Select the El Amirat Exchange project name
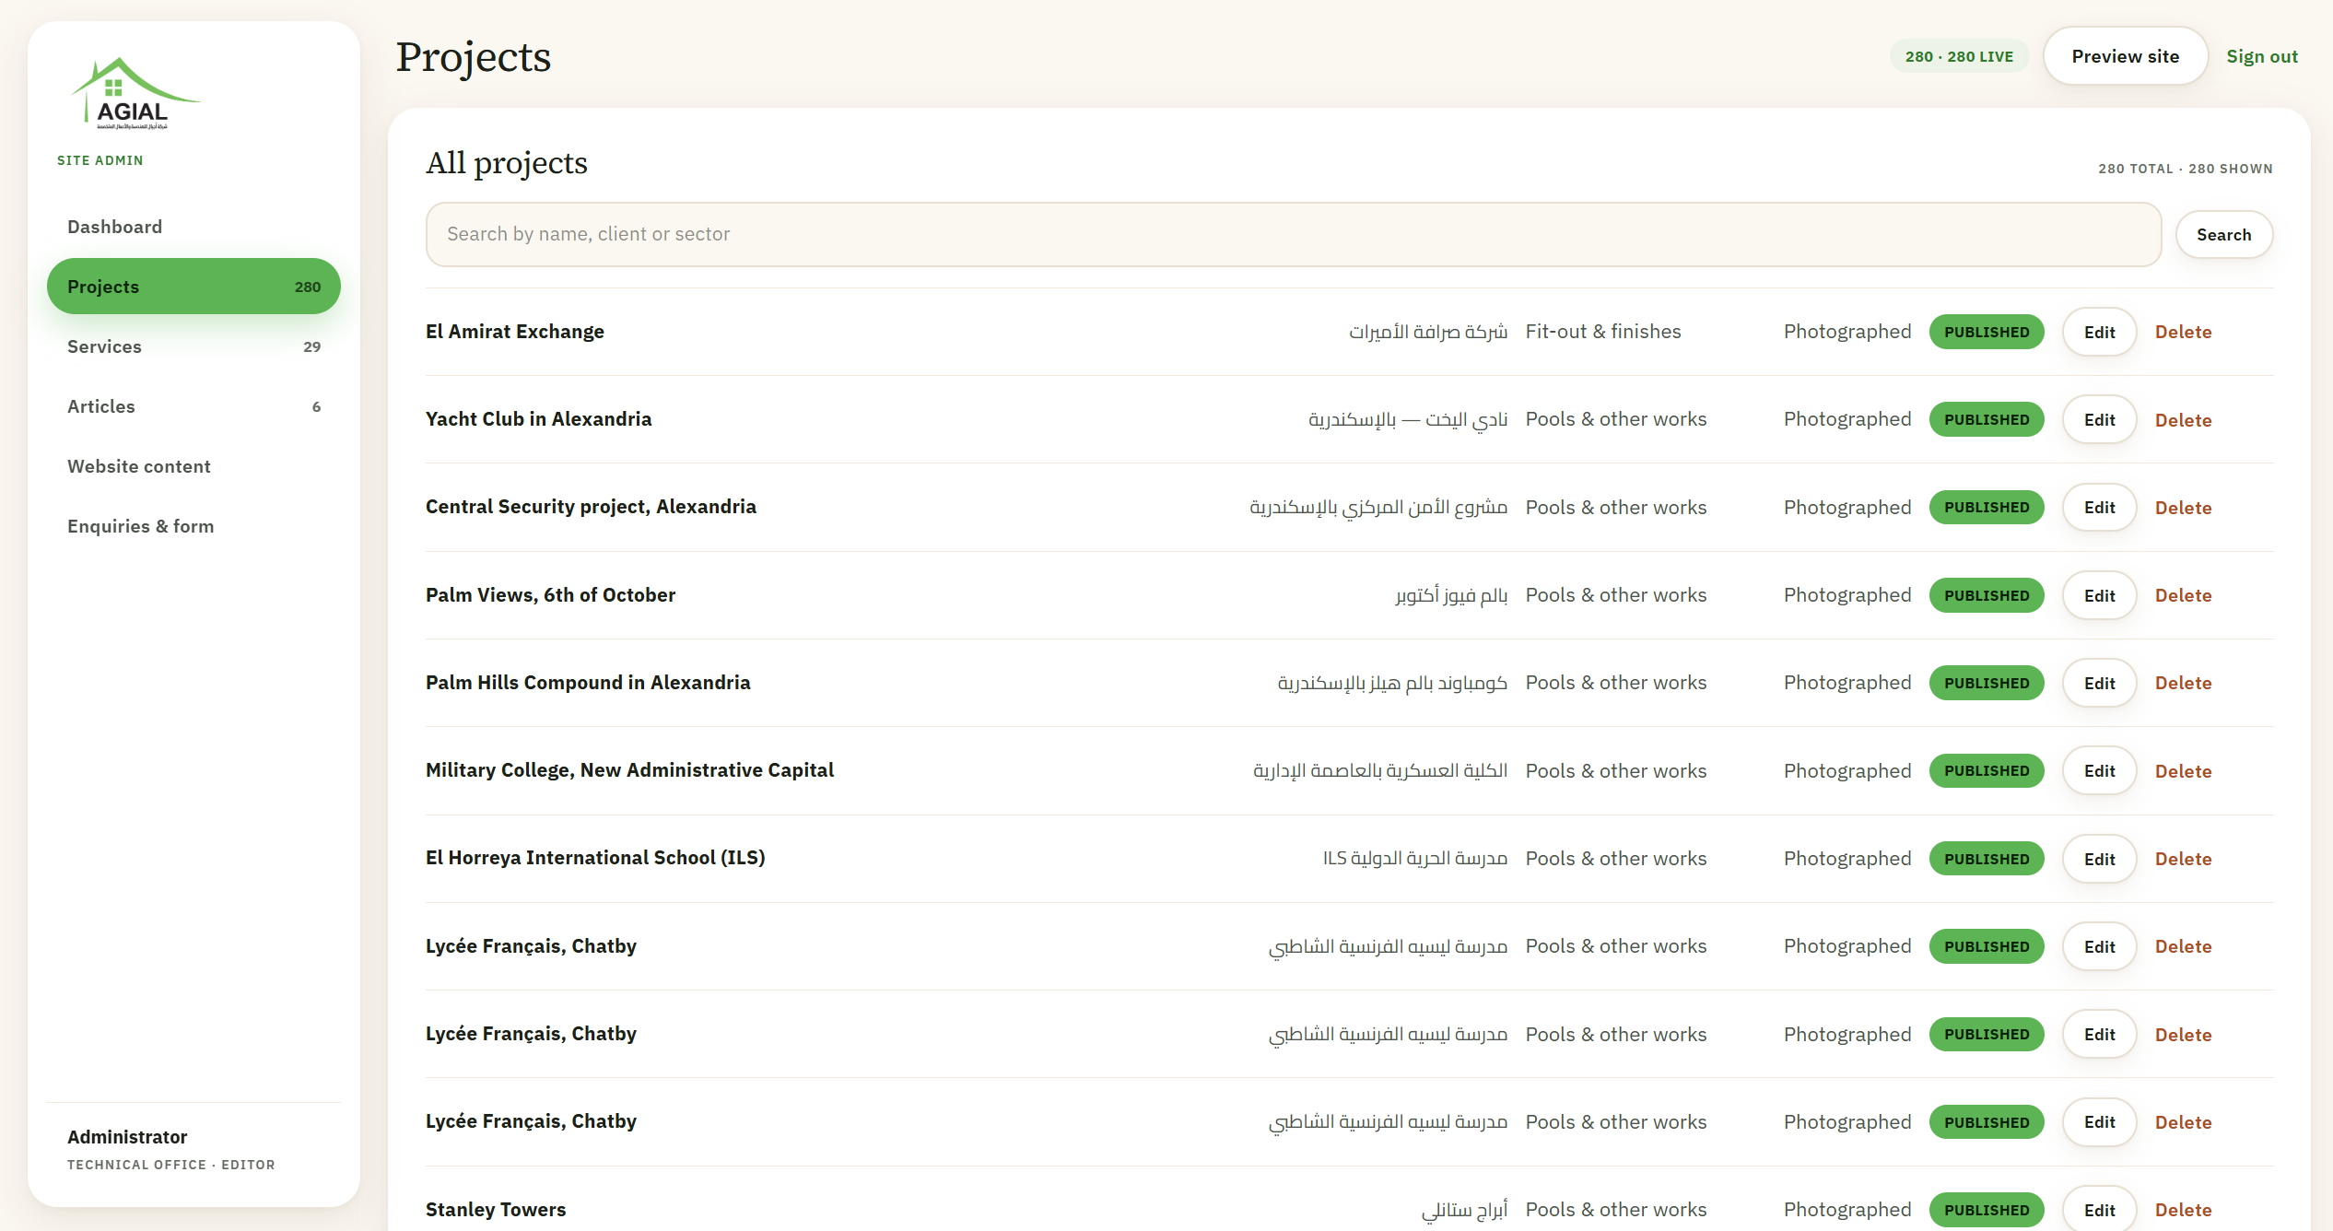Image resolution: width=2333 pixels, height=1231 pixels. [515, 332]
